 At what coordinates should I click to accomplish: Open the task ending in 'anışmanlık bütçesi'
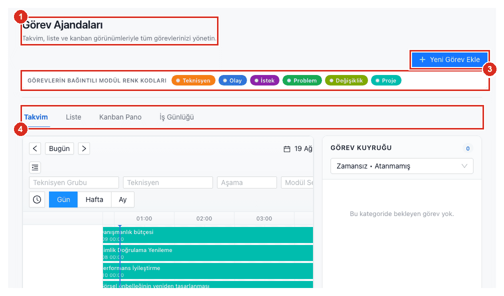(208, 235)
